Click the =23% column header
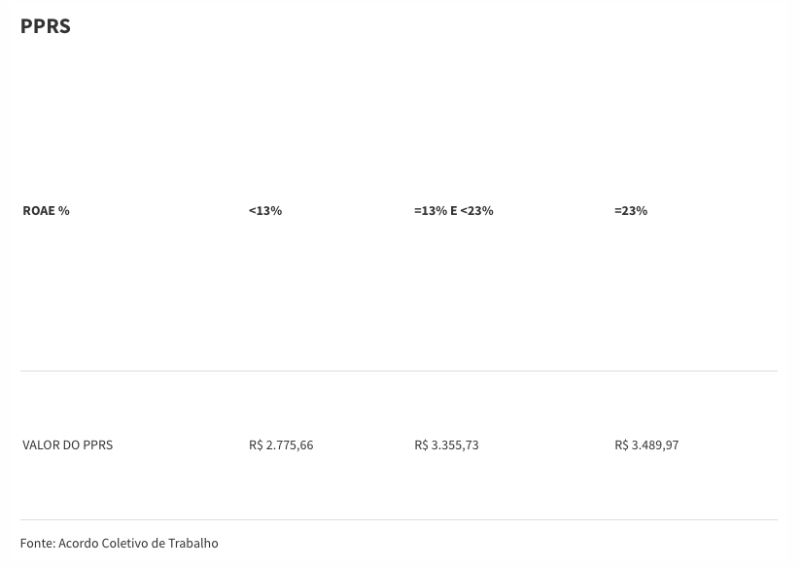Viewport: 801px width, 568px height. 631,211
